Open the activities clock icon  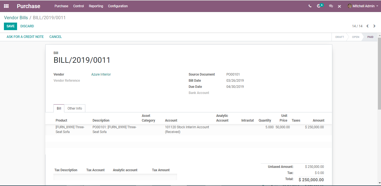(319, 6)
